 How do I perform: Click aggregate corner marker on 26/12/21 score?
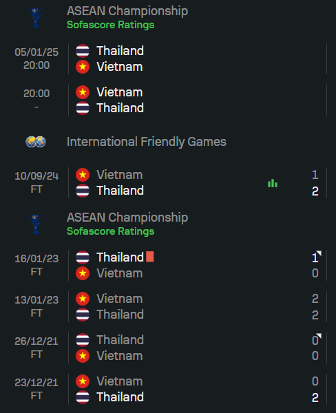point(319,336)
